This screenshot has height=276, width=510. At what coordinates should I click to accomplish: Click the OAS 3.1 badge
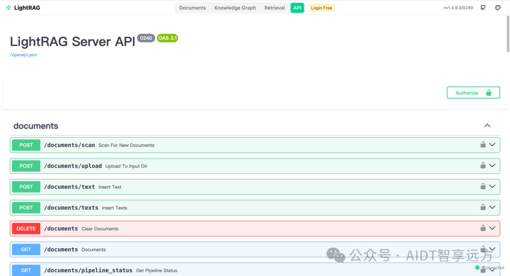click(168, 38)
